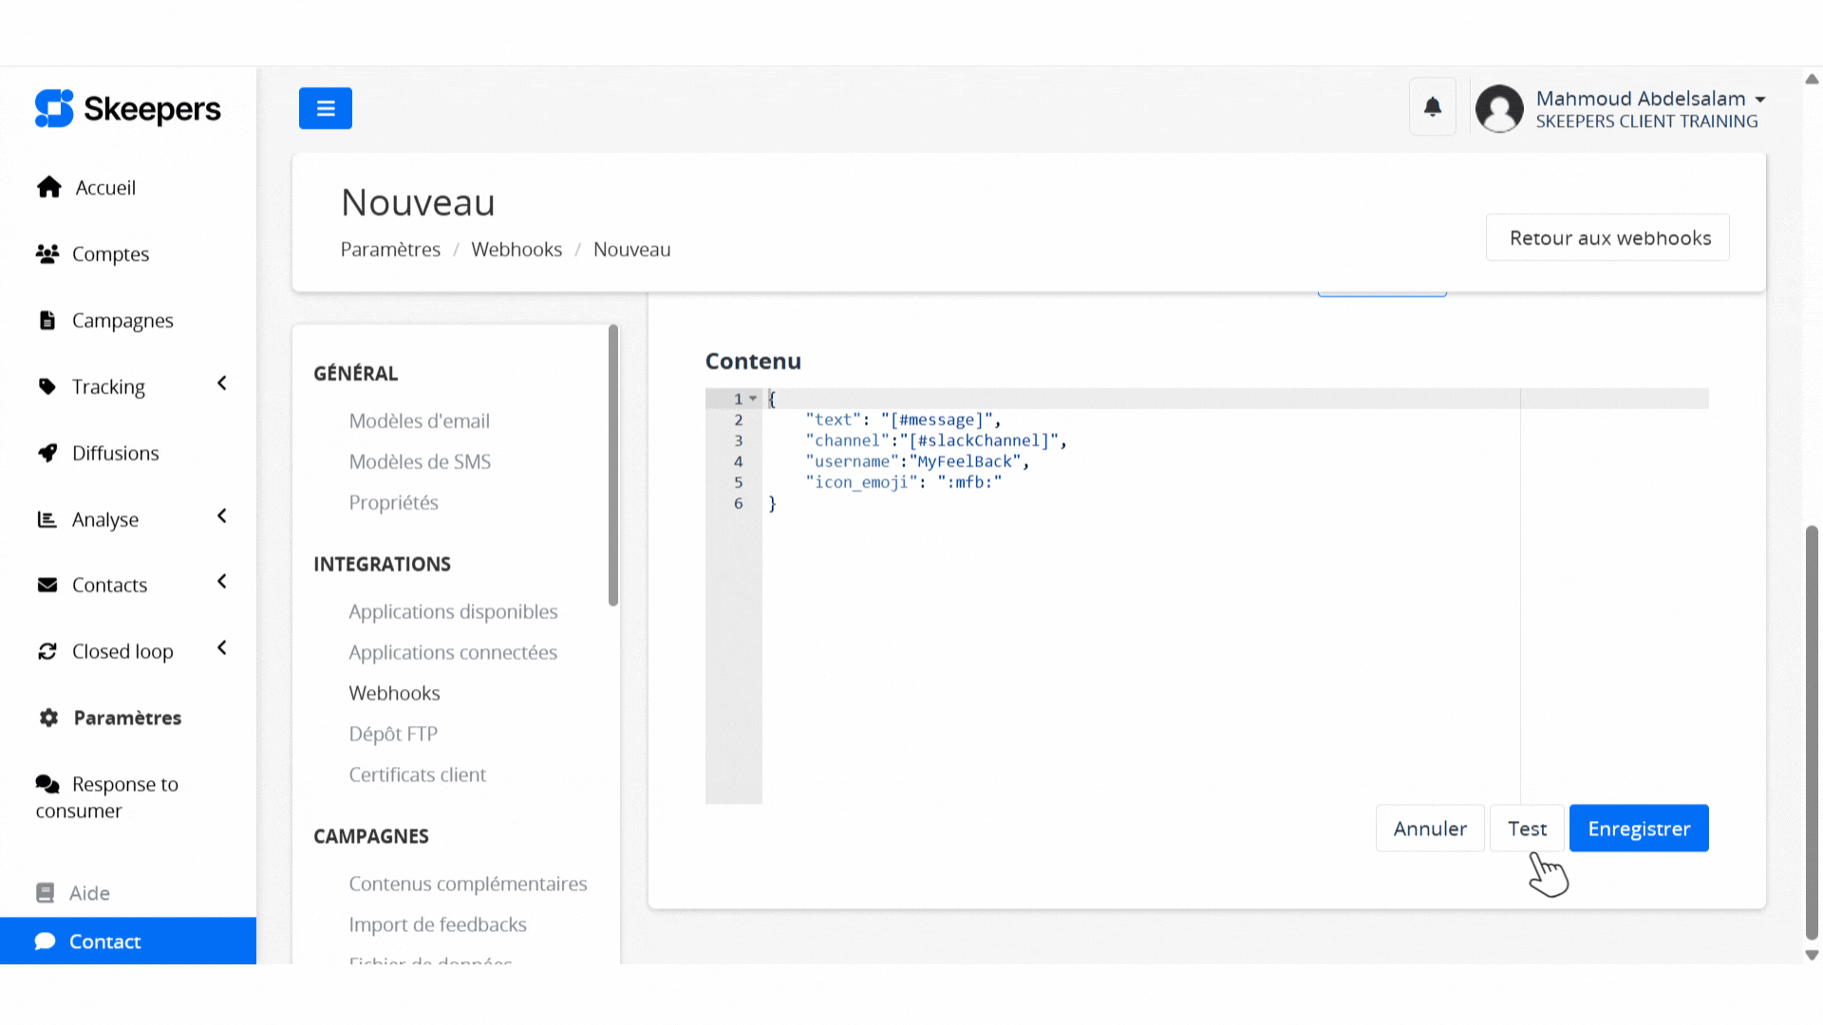Expand the Tracking submenu chevron
The image size is (1823, 1025).
pyautogui.click(x=222, y=383)
